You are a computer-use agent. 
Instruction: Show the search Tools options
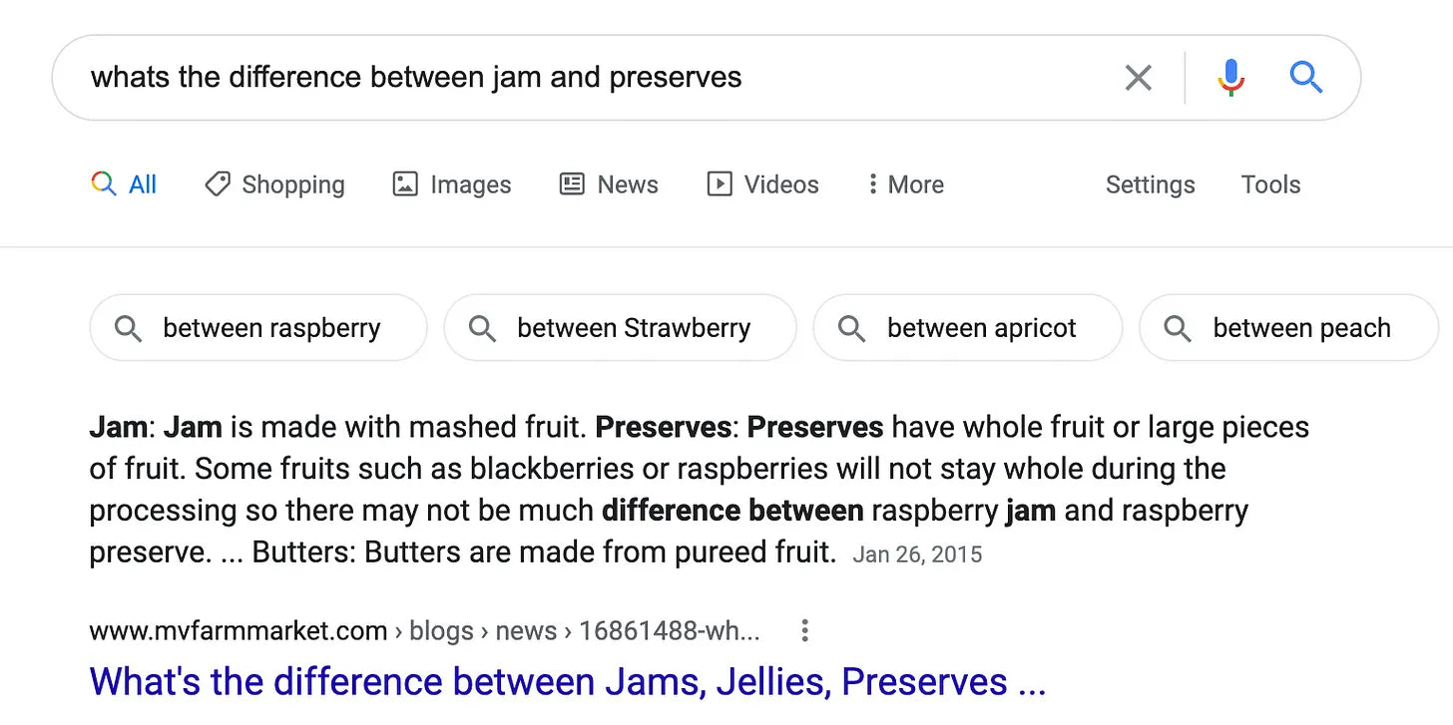(x=1270, y=184)
